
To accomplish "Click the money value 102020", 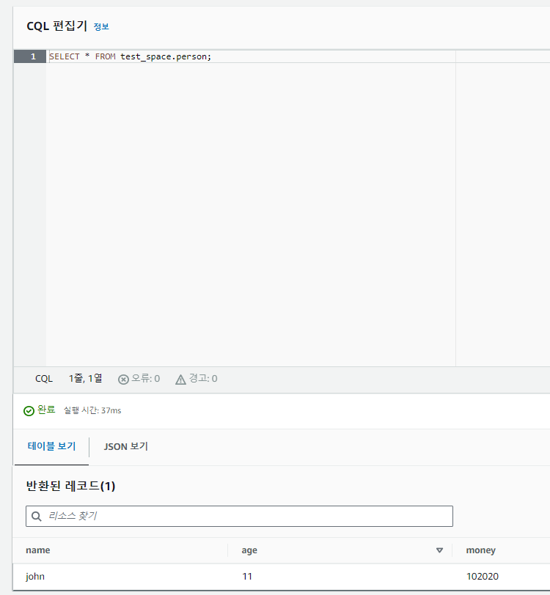I will coord(482,577).
